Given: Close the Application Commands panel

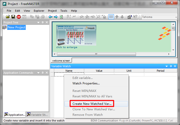Looking at the screenshot, I should pyautogui.click(x=47, y=73).
